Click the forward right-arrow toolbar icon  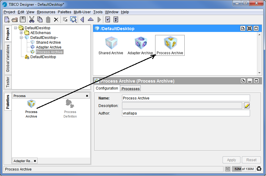99,20
